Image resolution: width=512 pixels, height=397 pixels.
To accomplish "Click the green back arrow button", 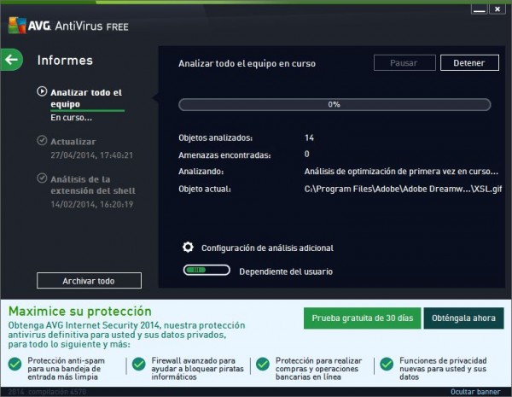I will point(12,60).
